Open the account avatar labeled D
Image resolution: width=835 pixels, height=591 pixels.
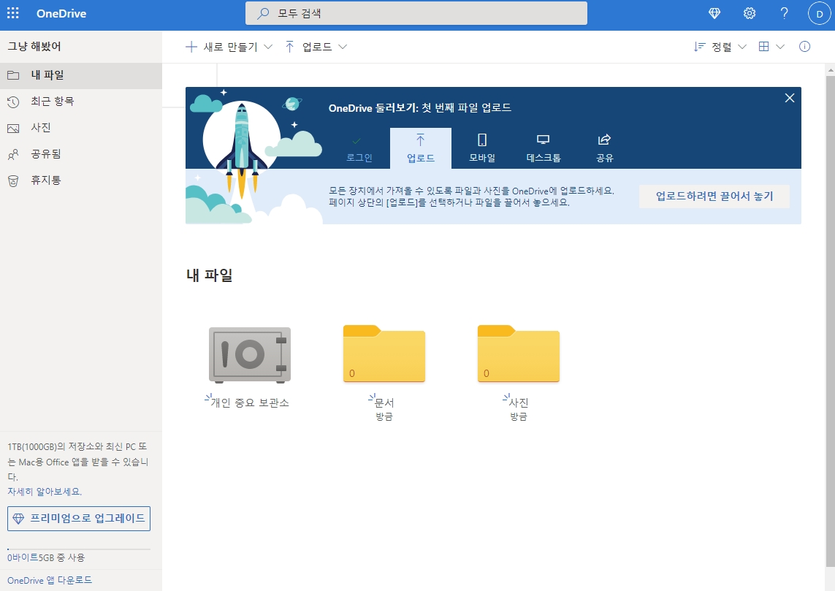tap(819, 14)
